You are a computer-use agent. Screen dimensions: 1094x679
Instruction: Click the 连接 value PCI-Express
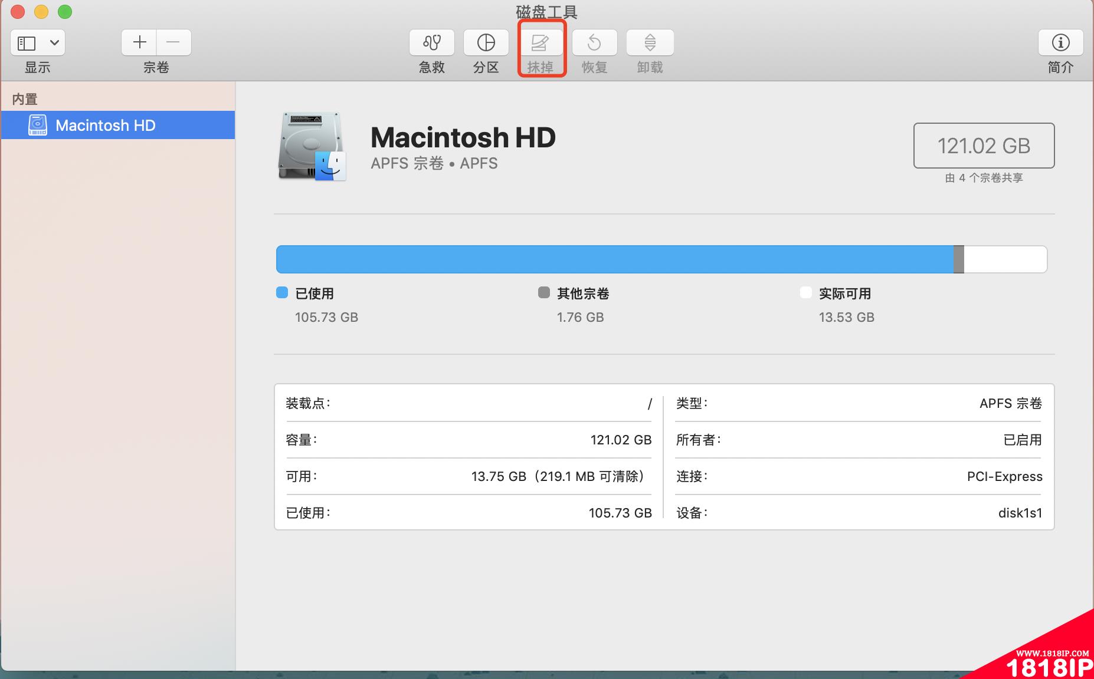[1004, 476]
